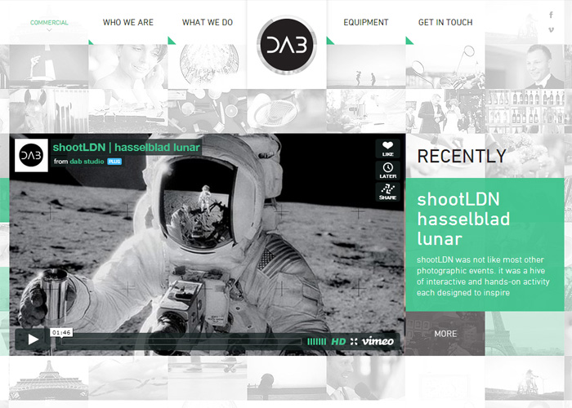The height and width of the screenshot is (408, 572).
Task: Open the WHAT WE DO section
Action: [x=208, y=23]
